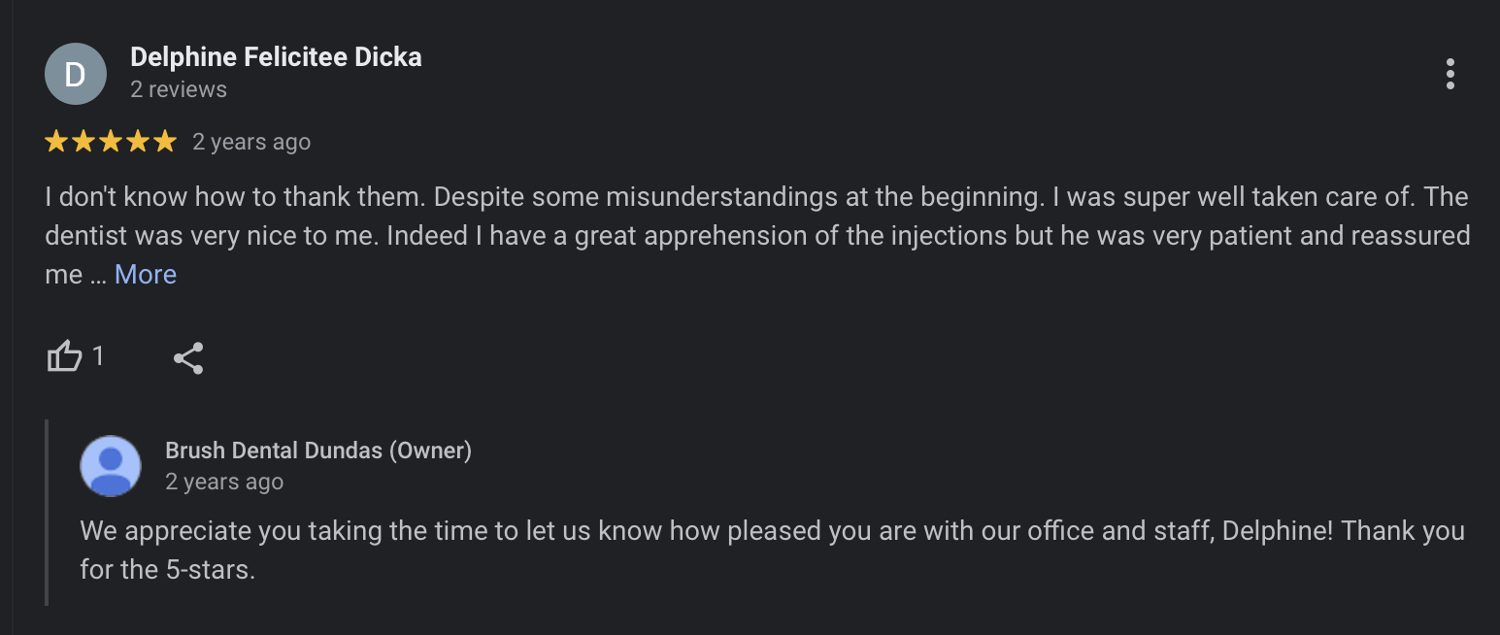Viewport: 1500px width, 635px height.
Task: Click owner reply's '2 years ago' timestamp
Action: [224, 482]
